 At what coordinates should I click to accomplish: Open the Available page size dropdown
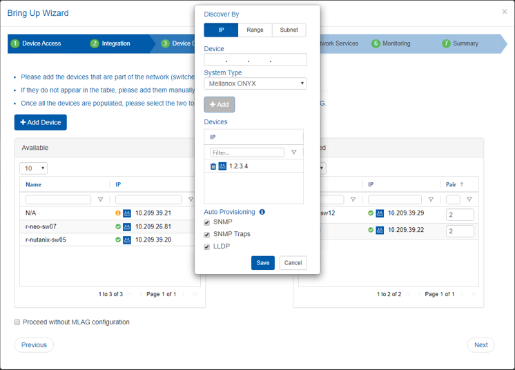click(34, 168)
